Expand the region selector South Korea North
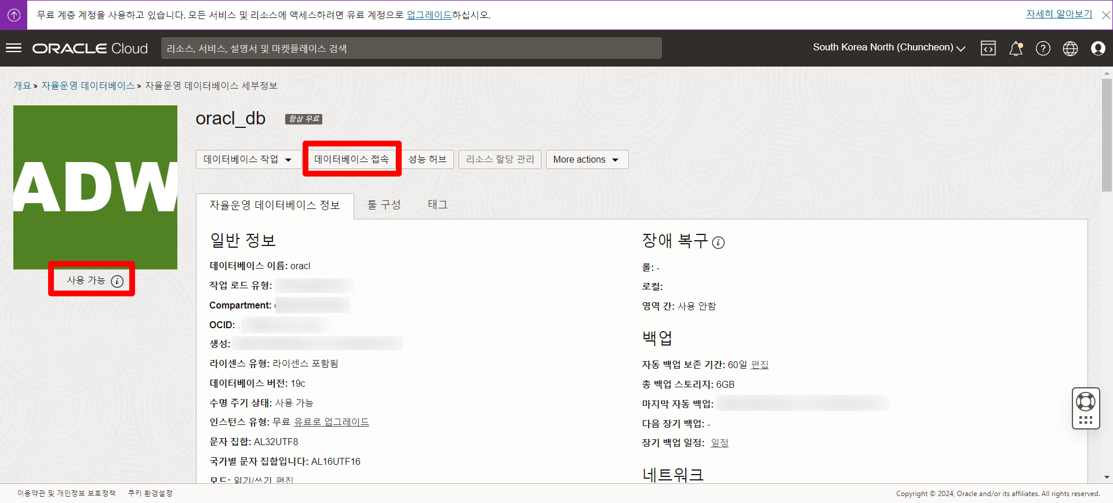This screenshot has height=503, width=1113. 889,47
